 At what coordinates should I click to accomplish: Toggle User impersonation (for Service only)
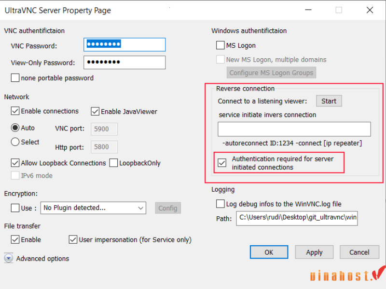(x=73, y=239)
